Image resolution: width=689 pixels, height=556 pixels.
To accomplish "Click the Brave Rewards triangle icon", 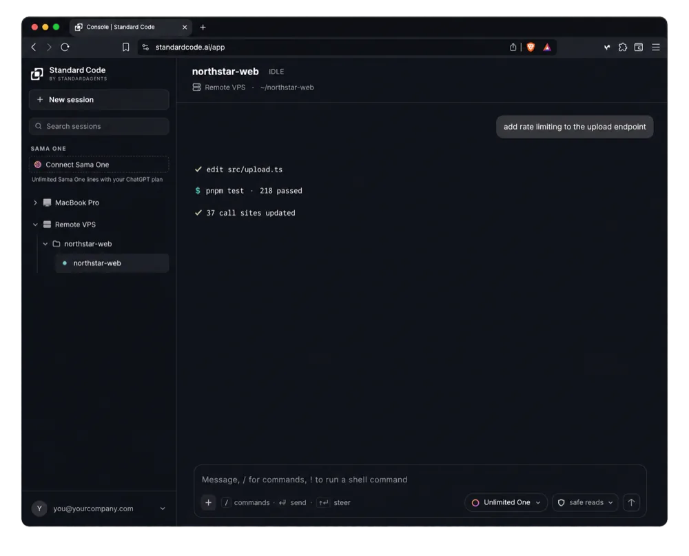I will pos(546,47).
